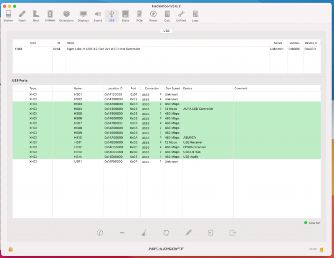334x258 pixels.
Task: Open the Extensions box icon
Action: click(x=66, y=16)
